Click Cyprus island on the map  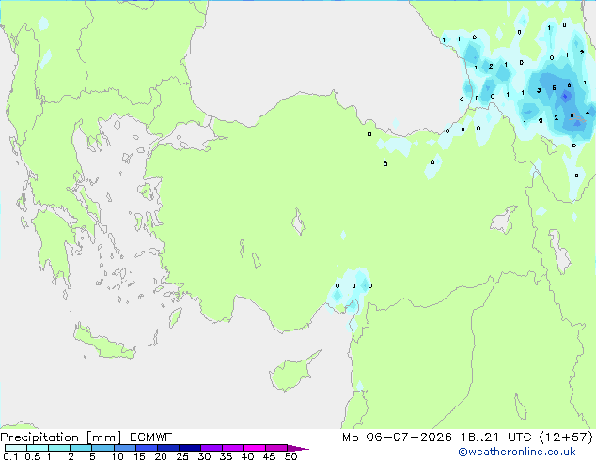tap(290, 373)
